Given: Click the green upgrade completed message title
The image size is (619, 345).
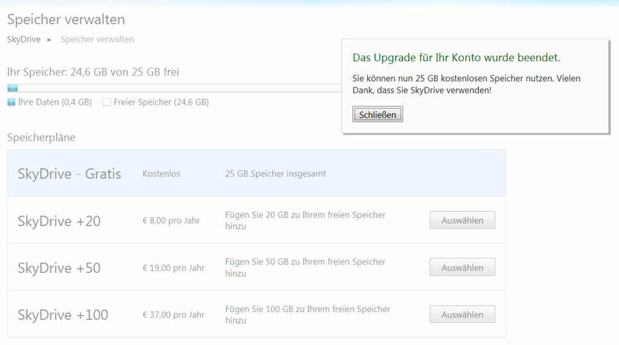Looking at the screenshot, I should pos(456,58).
